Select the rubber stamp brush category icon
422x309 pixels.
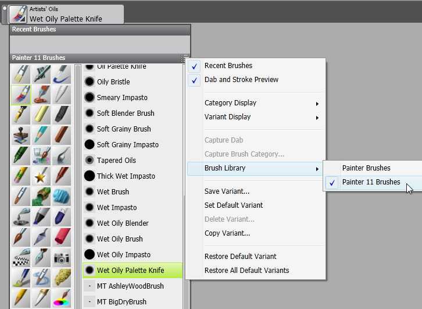(21, 135)
